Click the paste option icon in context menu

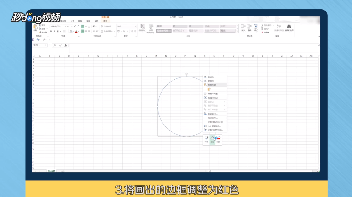pyautogui.click(x=209, y=89)
